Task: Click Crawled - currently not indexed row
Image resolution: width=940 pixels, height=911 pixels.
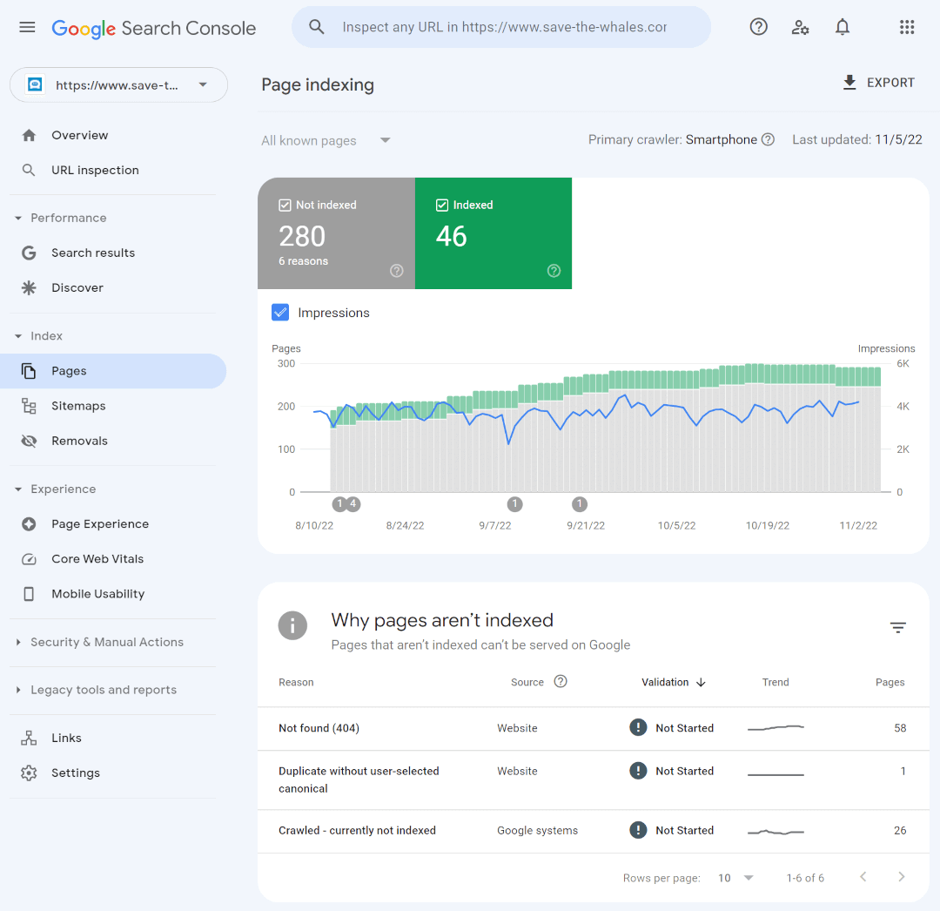Action: pos(357,830)
